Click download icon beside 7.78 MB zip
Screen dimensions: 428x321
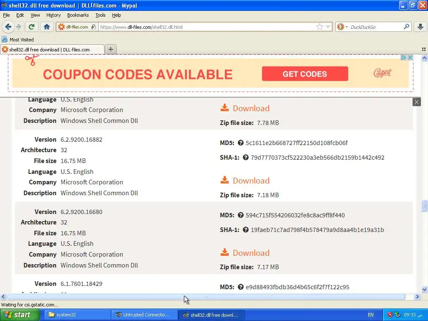pos(224,107)
